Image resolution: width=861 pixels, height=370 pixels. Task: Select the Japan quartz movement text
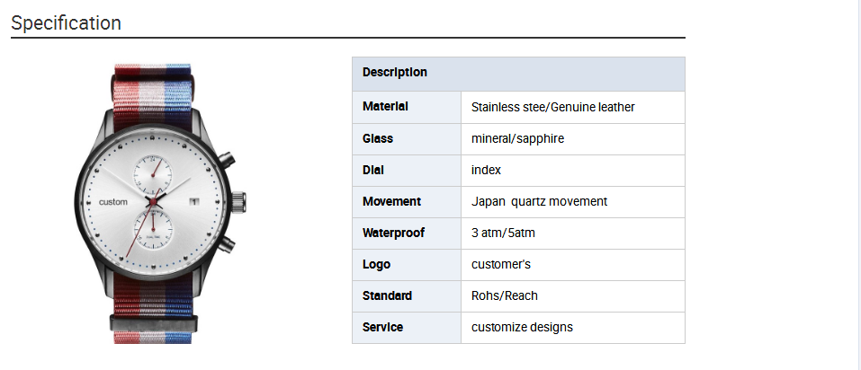(539, 202)
